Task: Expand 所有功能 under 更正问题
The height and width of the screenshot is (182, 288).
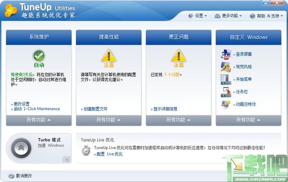Action: pos(179,120)
